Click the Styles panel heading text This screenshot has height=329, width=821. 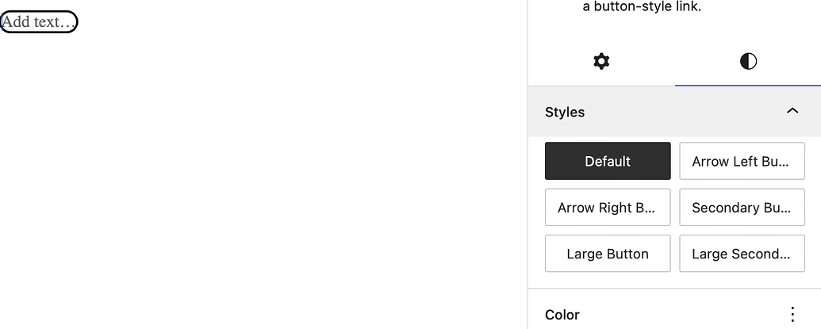click(x=565, y=112)
